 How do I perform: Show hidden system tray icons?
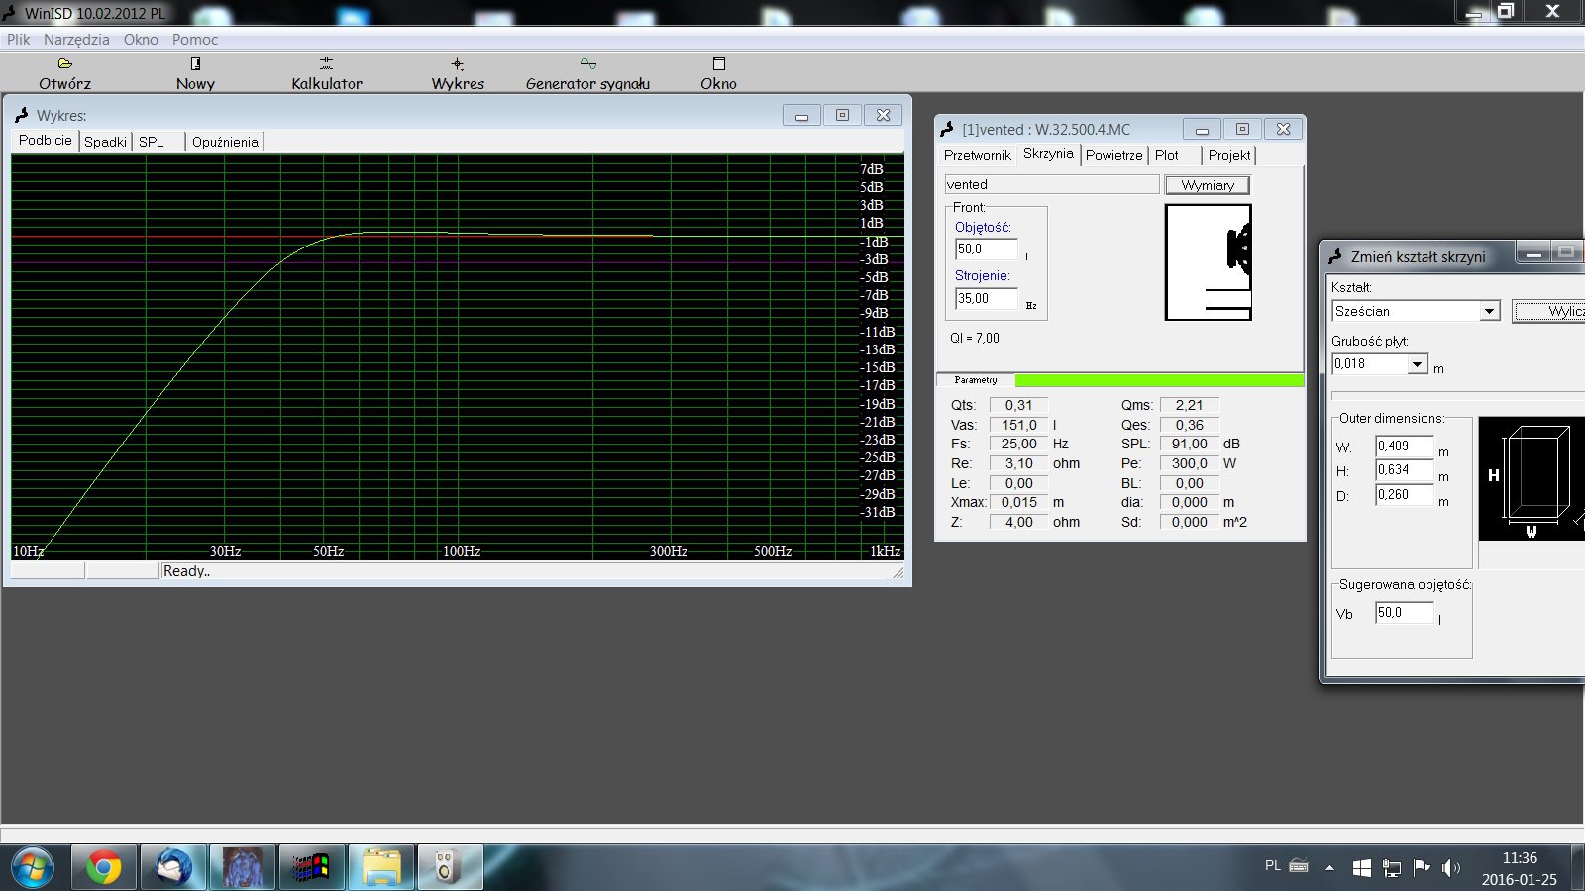point(1329,868)
